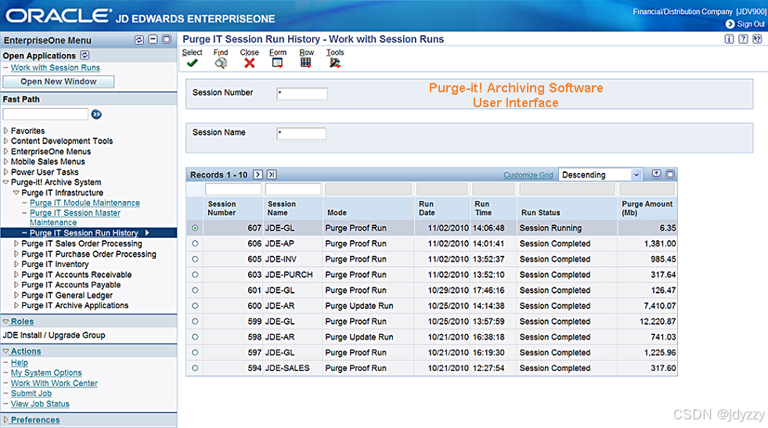Screen dimensions: 768x428
Task: Click the Session Number input field
Action: (301, 94)
